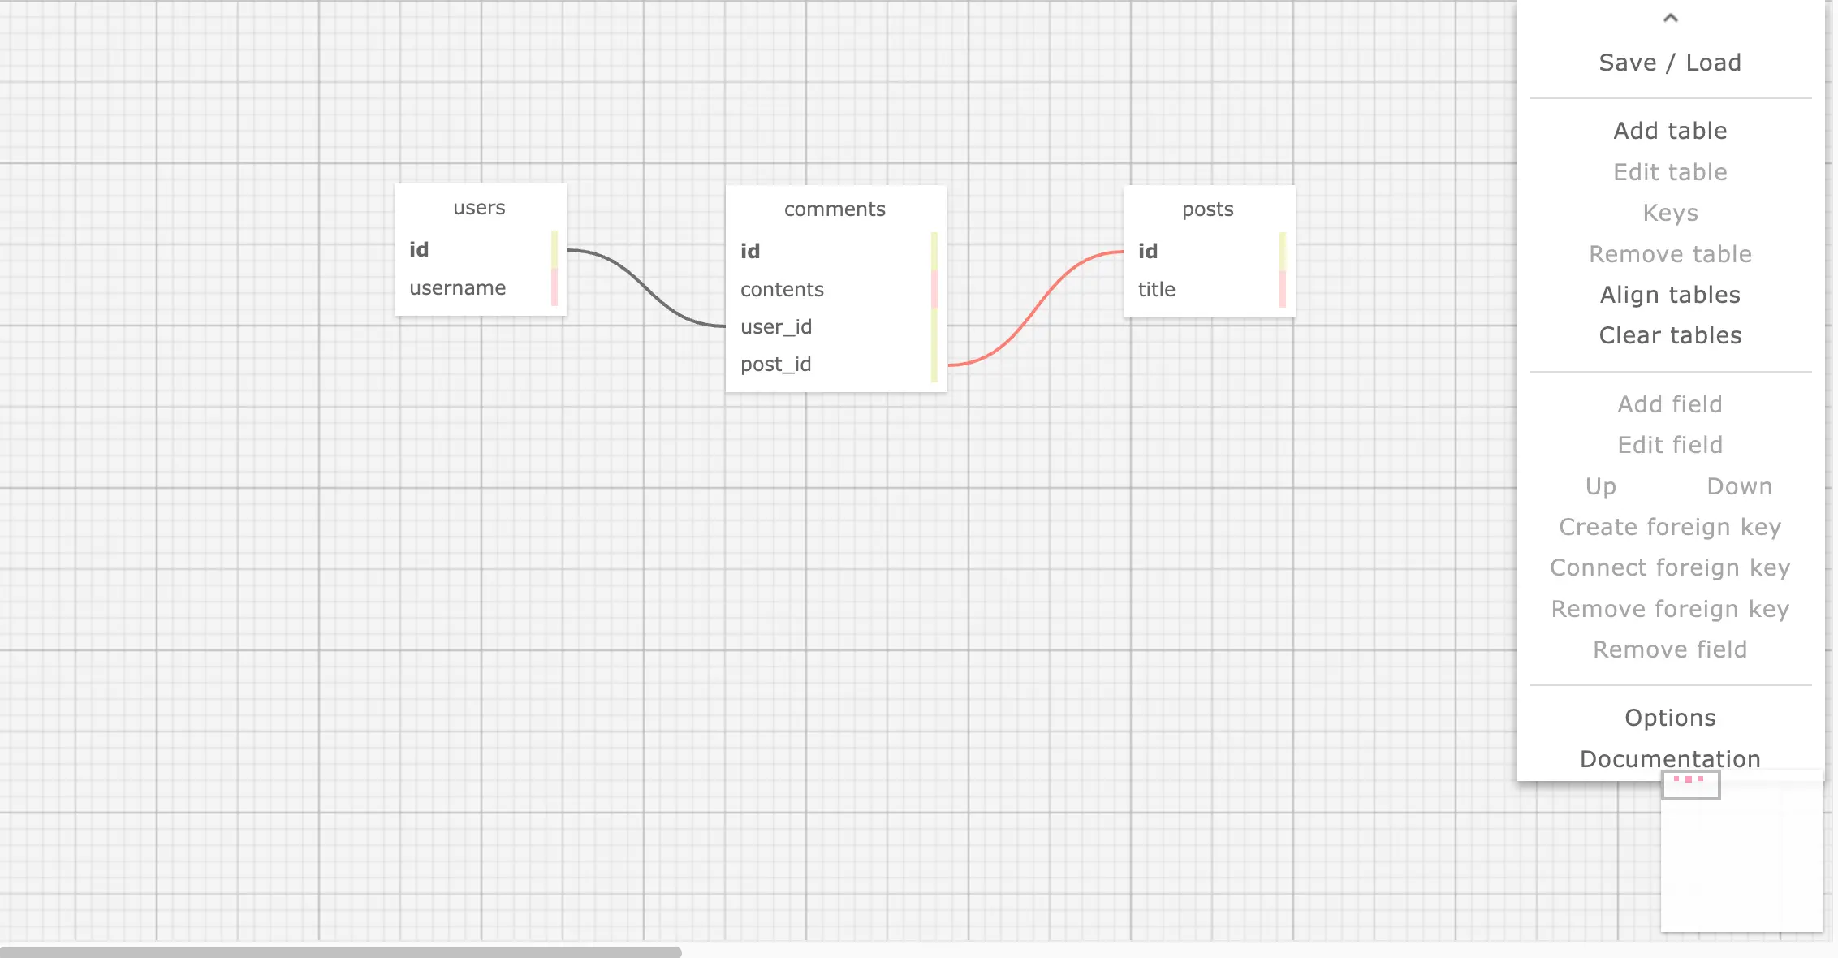
Task: Click Remove field
Action: click(x=1670, y=649)
